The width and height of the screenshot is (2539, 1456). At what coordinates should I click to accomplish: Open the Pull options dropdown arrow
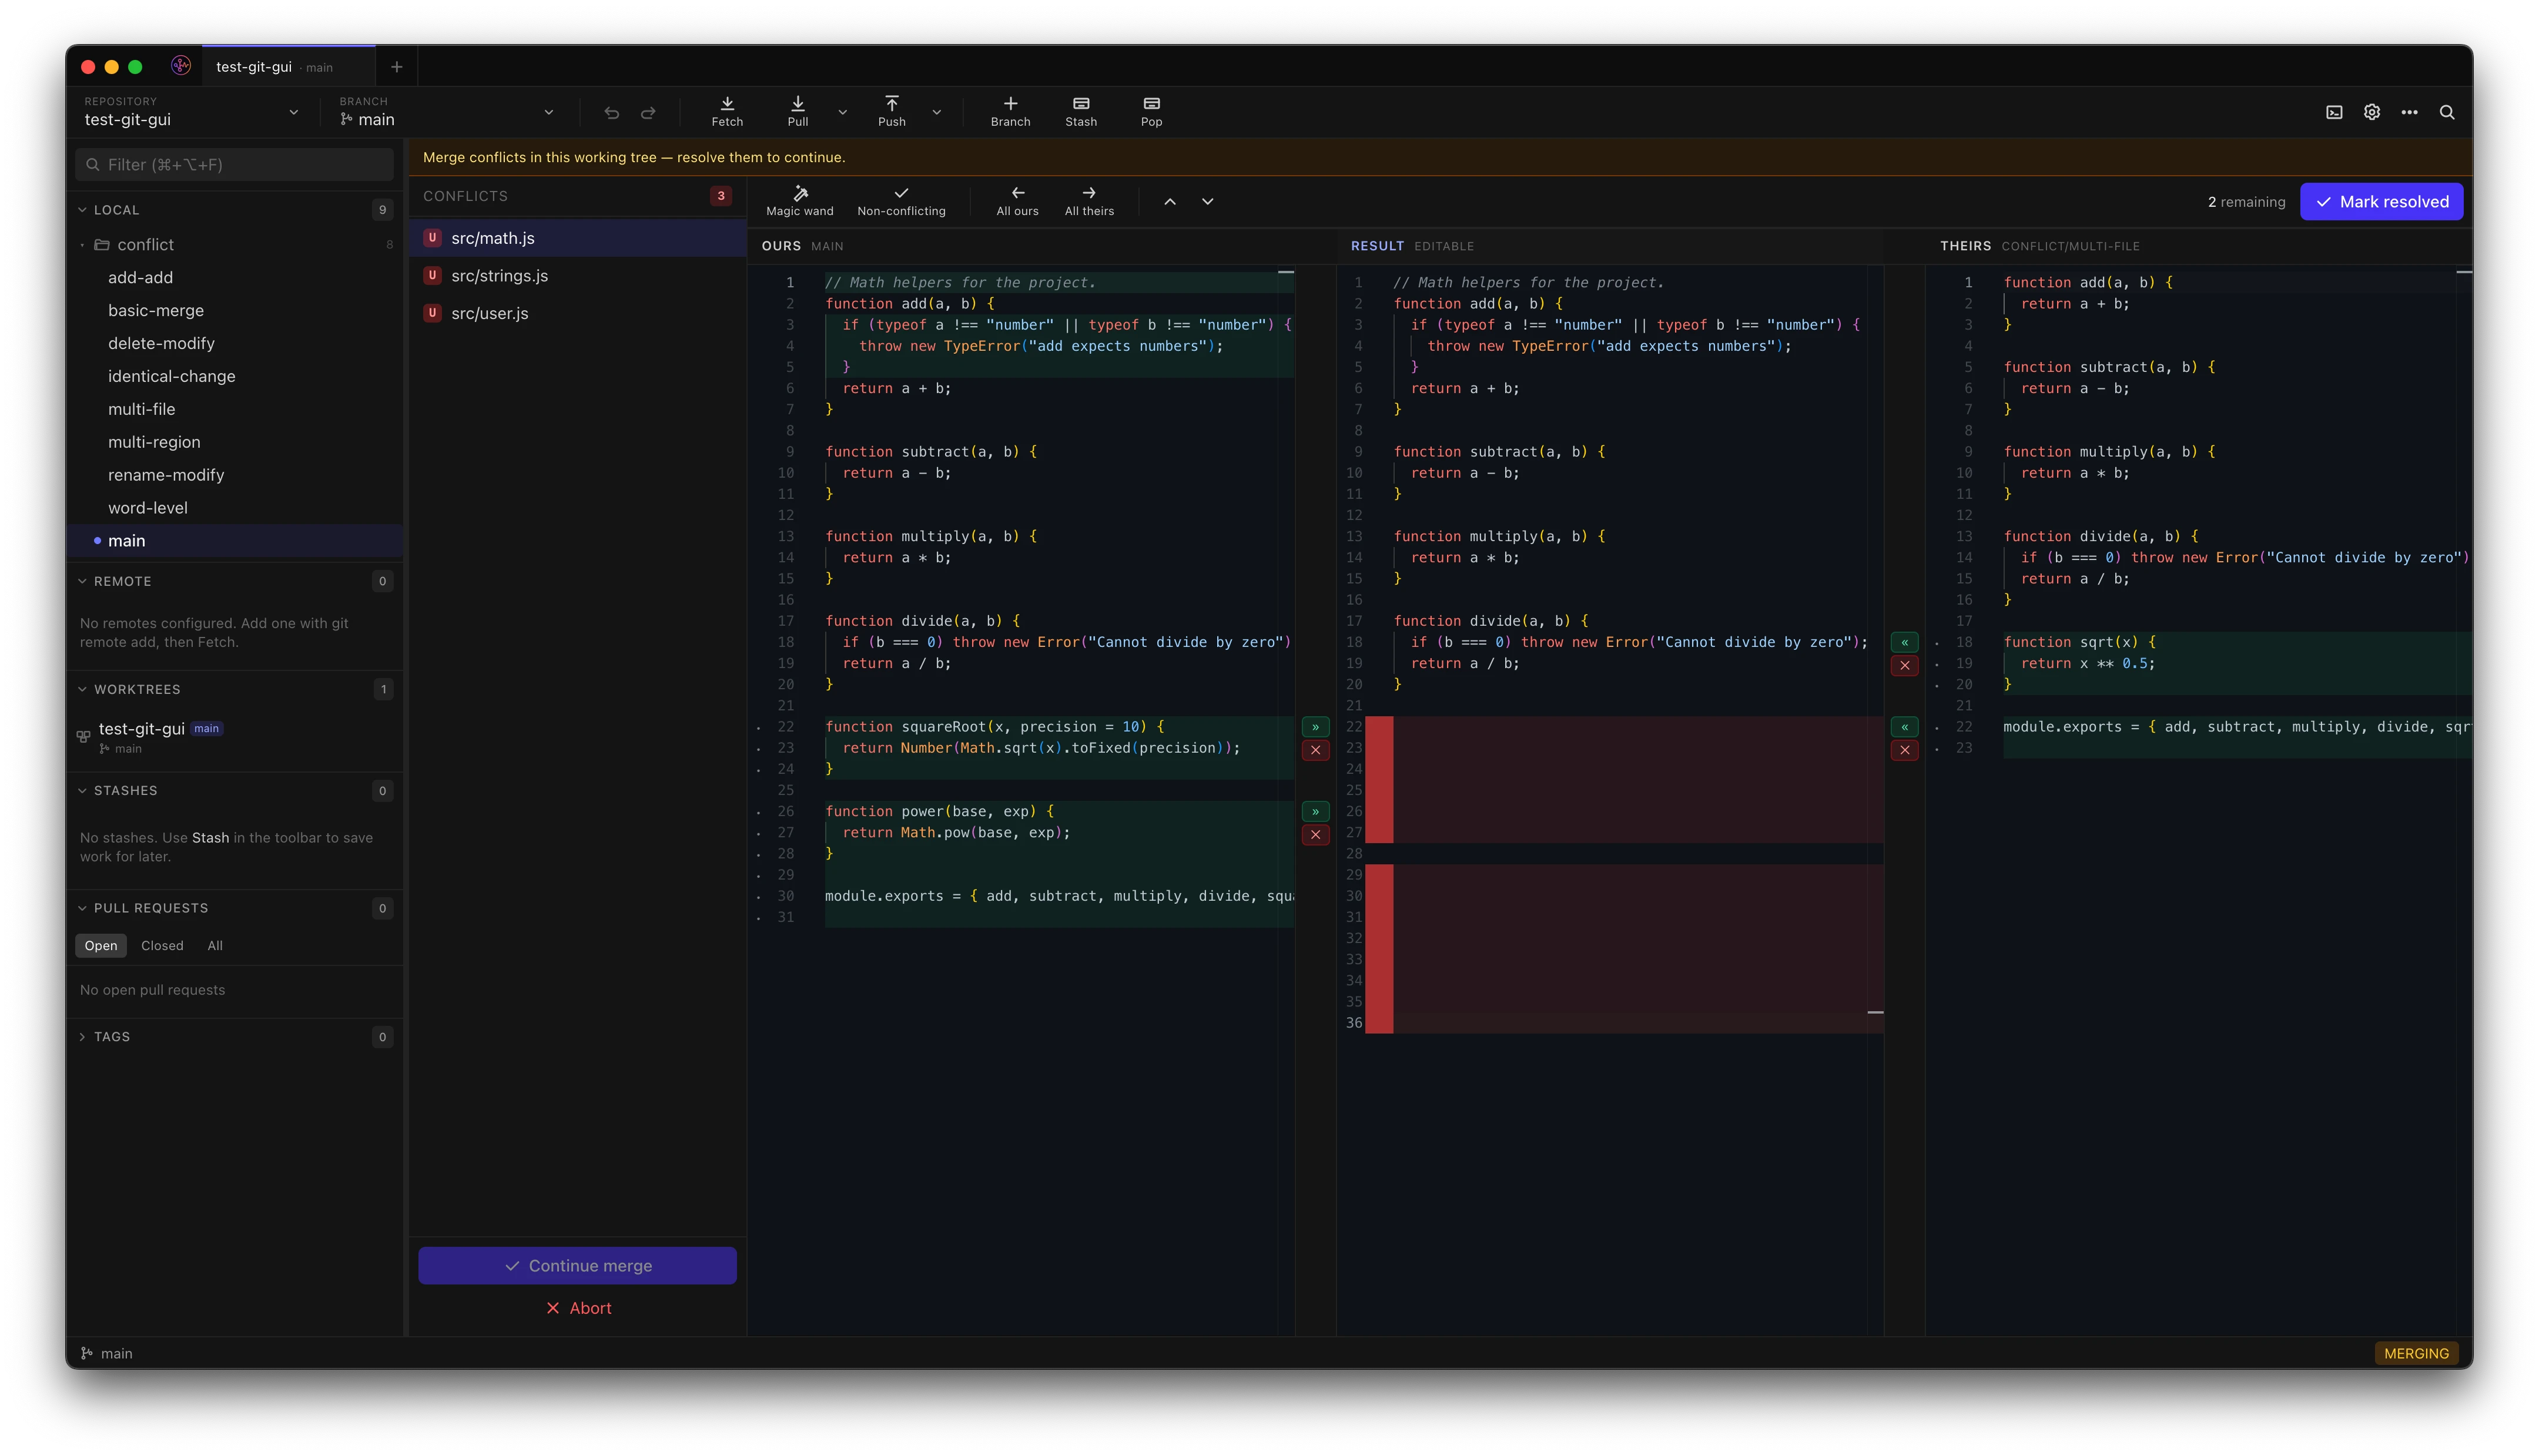click(842, 112)
